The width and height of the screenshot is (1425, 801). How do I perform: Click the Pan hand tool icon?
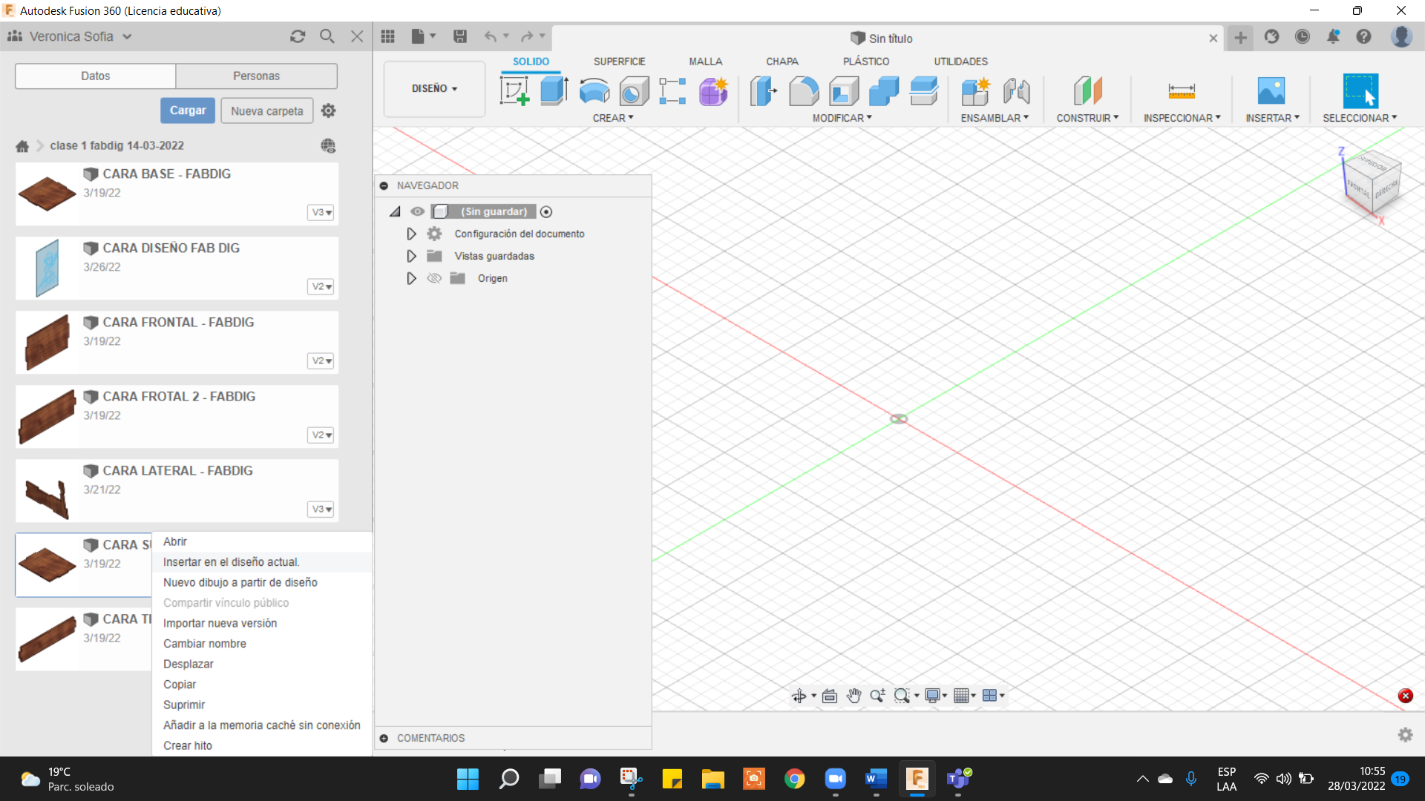click(x=854, y=696)
